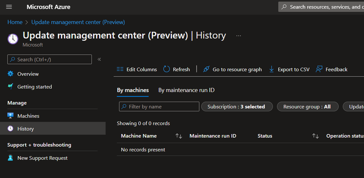Click the Home breadcrumb link
Viewport: 364px width, 178px height.
coord(15,22)
